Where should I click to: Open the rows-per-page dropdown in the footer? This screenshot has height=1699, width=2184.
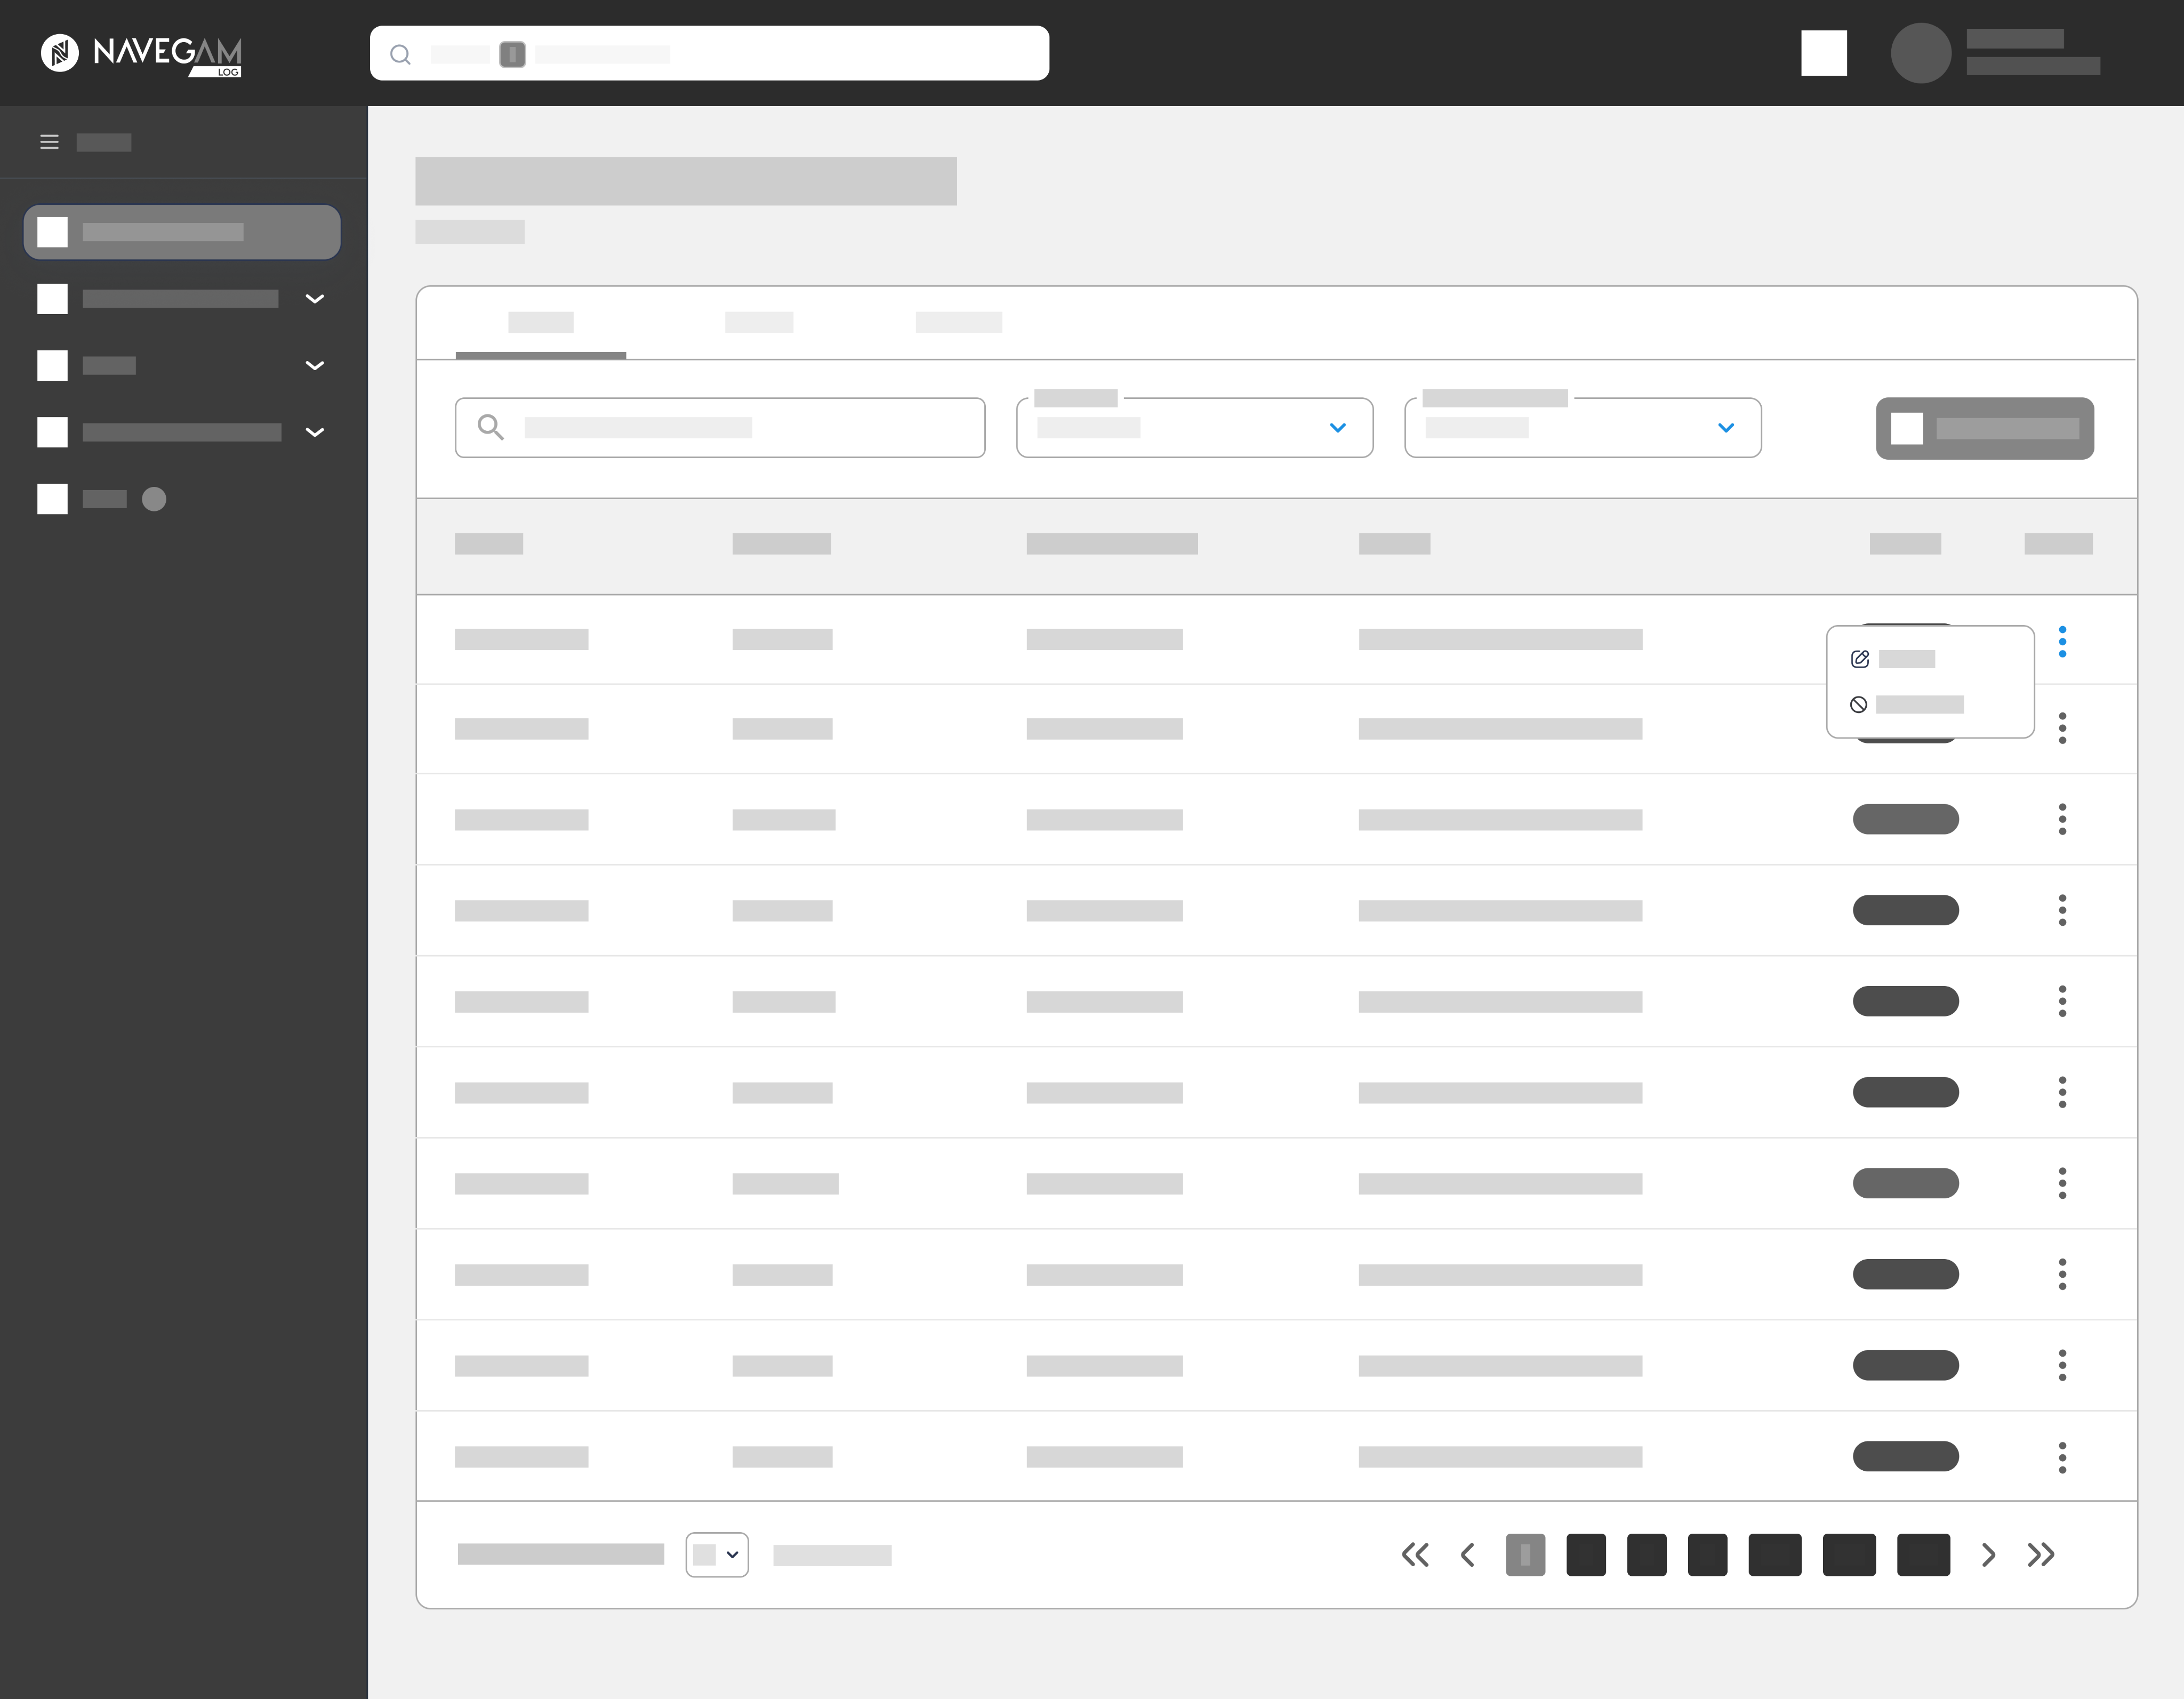point(717,1555)
